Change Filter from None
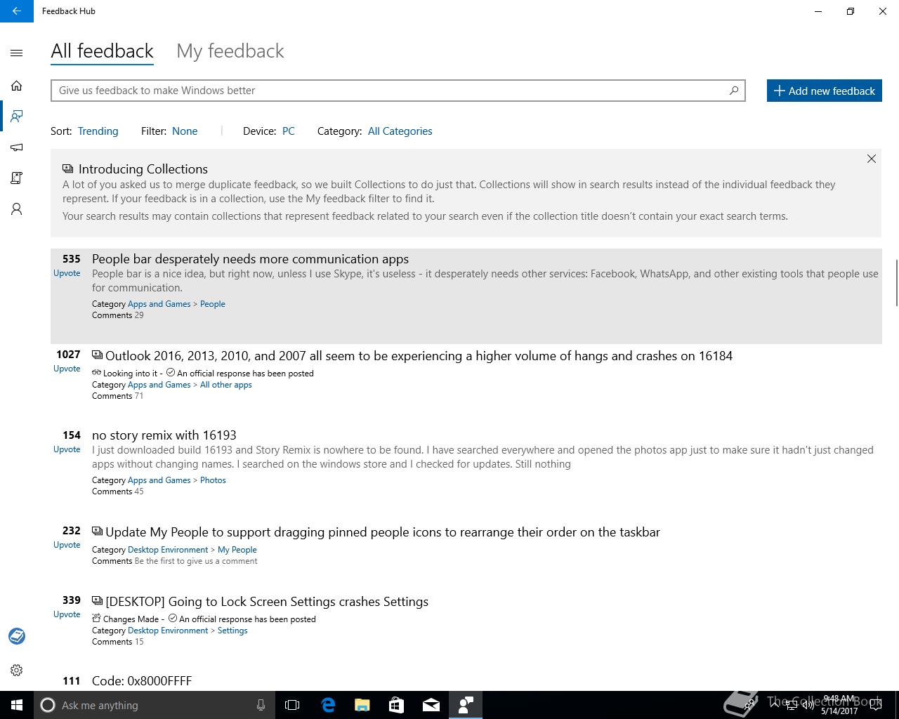The width and height of the screenshot is (899, 719). point(185,131)
